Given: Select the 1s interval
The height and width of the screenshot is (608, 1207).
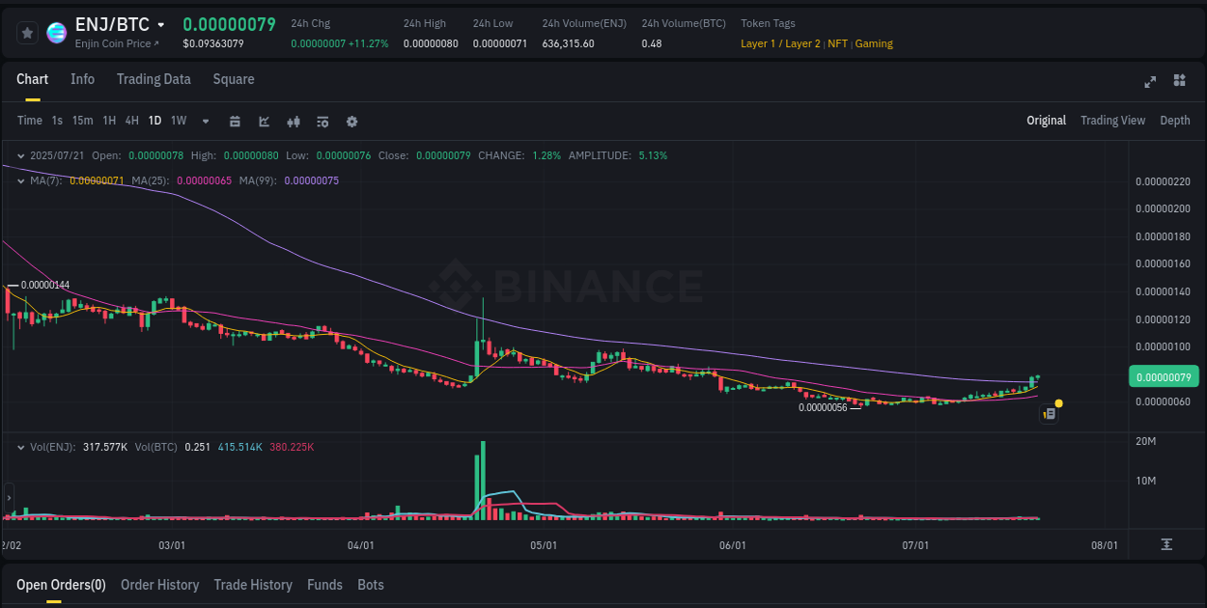Looking at the screenshot, I should pyautogui.click(x=57, y=121).
